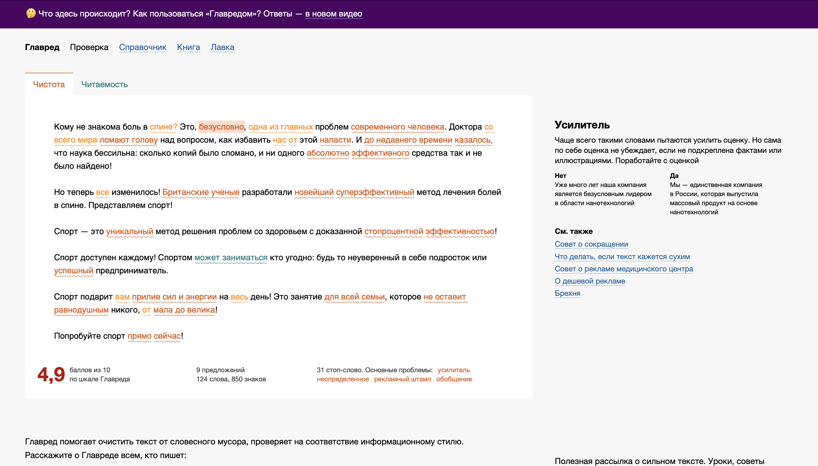This screenshot has width=818, height=466.
Task: Click phrase «мала до велика»
Action: point(184,310)
